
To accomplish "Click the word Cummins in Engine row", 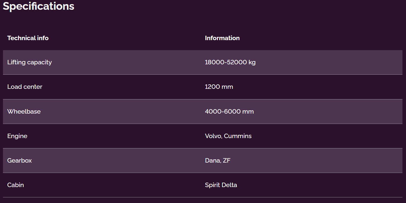I will [238, 136].
